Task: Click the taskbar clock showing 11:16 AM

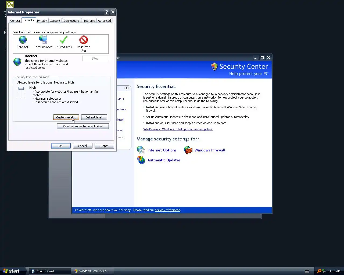Action: pyautogui.click(x=334, y=271)
